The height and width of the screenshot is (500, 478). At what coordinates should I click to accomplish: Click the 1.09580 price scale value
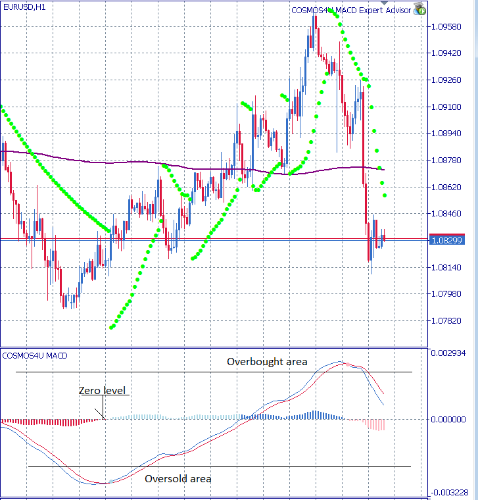(446, 27)
